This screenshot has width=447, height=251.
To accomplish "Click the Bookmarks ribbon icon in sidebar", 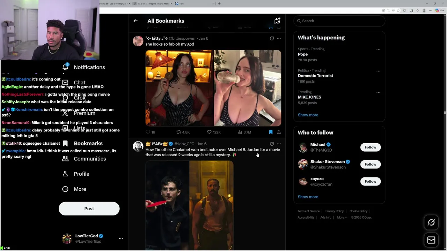I will [65, 143].
